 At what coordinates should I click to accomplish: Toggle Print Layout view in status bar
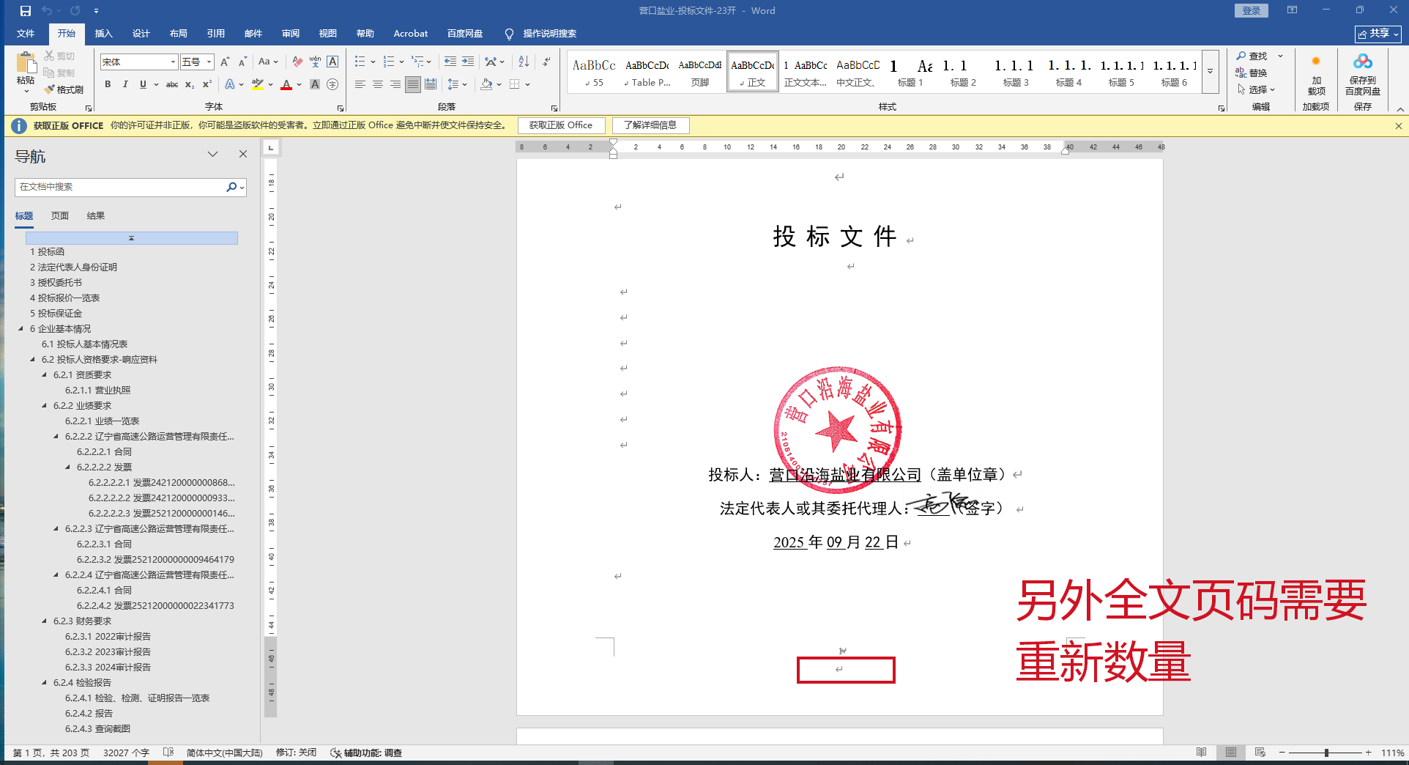(x=1231, y=753)
